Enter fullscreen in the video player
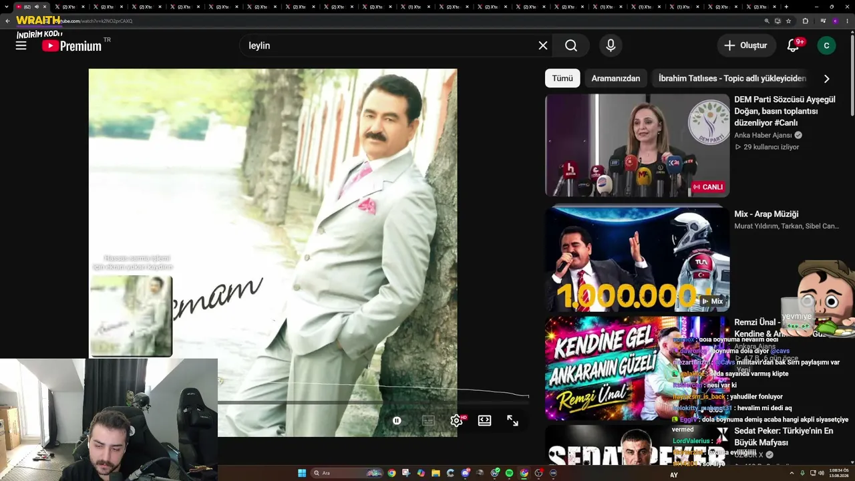The height and width of the screenshot is (481, 855). click(x=512, y=421)
